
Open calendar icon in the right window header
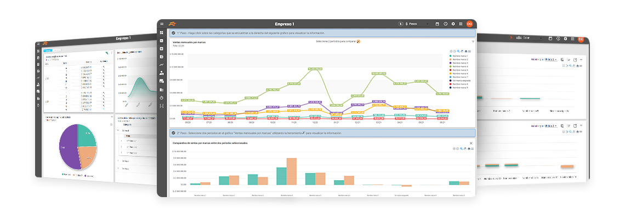click(x=550, y=38)
